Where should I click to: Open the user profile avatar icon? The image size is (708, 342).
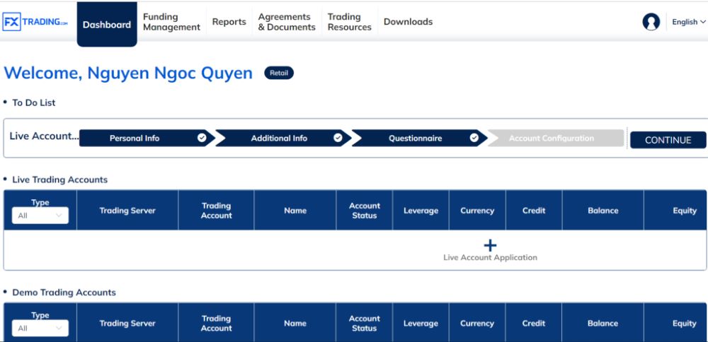click(651, 22)
